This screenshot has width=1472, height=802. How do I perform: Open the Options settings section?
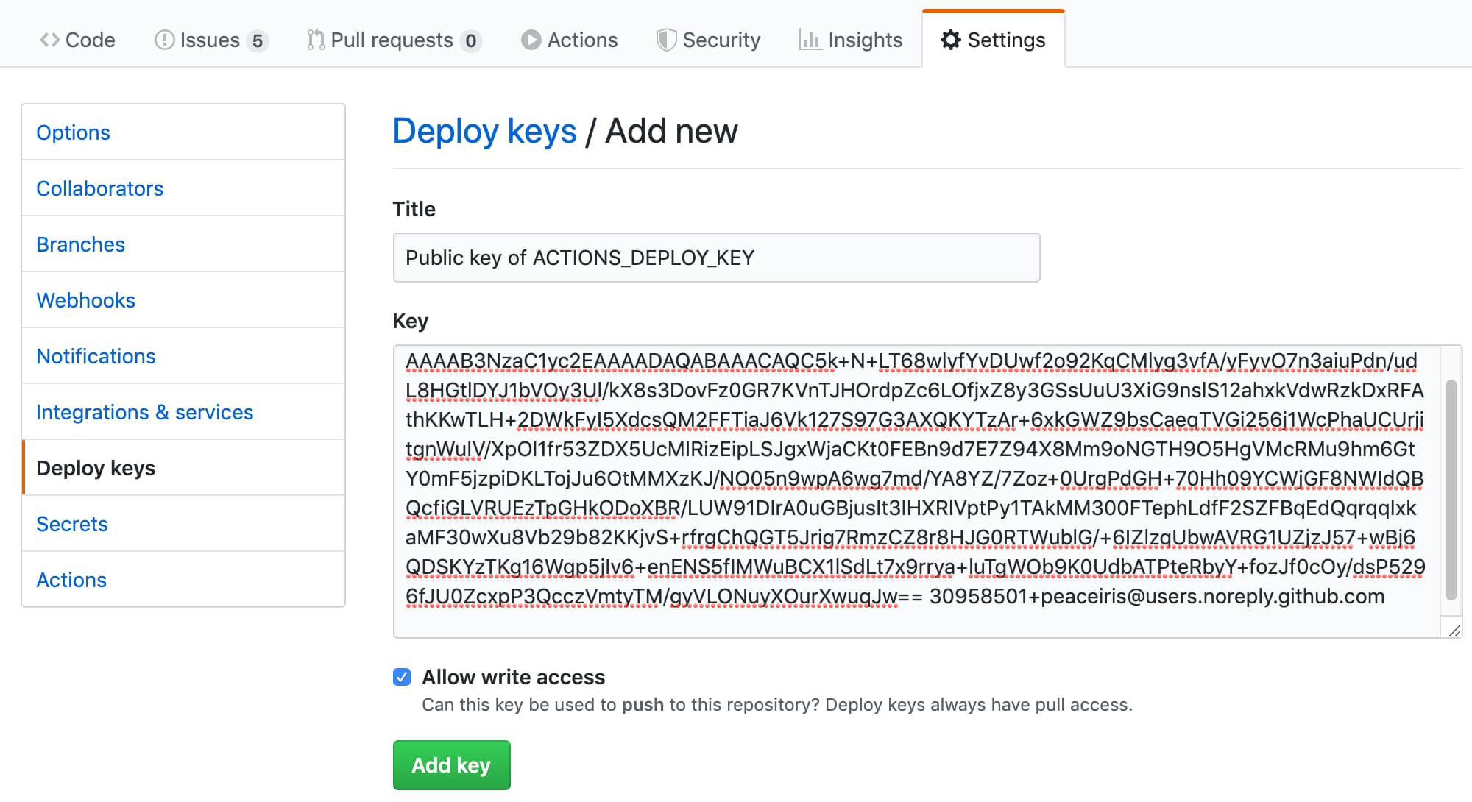(x=72, y=132)
